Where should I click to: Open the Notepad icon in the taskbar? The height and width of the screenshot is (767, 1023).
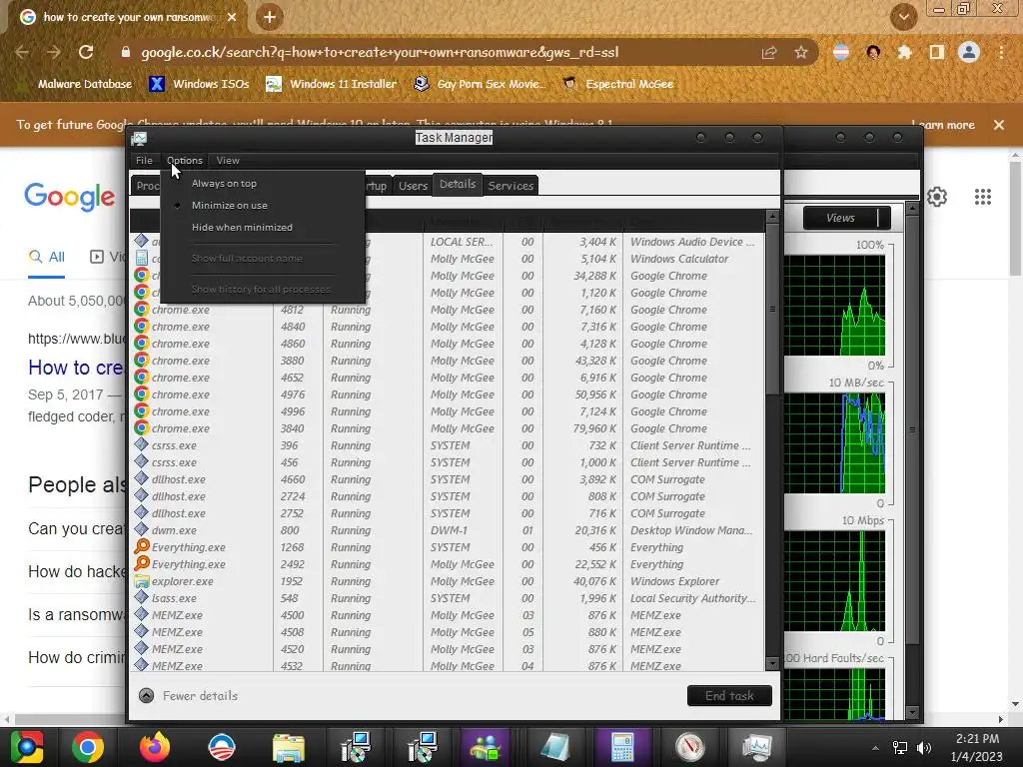tap(555, 747)
